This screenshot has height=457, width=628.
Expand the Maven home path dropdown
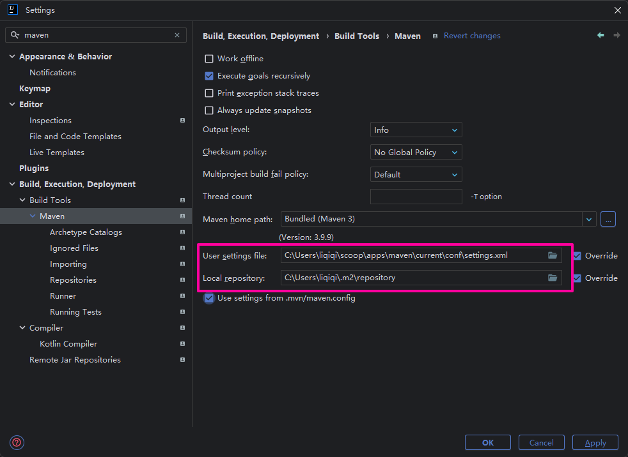(x=589, y=219)
